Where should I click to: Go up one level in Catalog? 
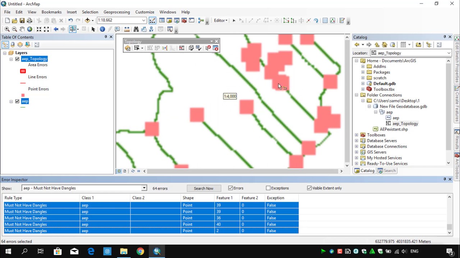pyautogui.click(x=377, y=45)
